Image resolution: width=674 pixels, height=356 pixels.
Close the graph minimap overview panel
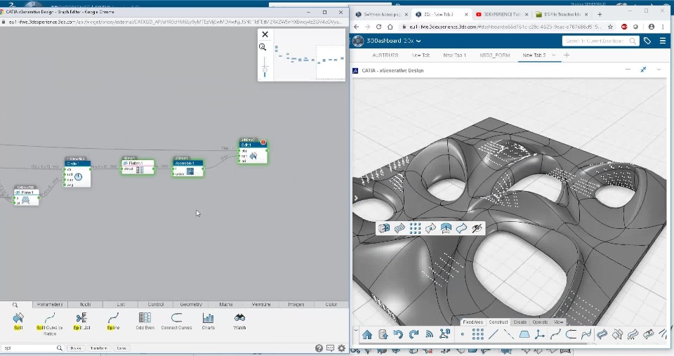point(265,34)
